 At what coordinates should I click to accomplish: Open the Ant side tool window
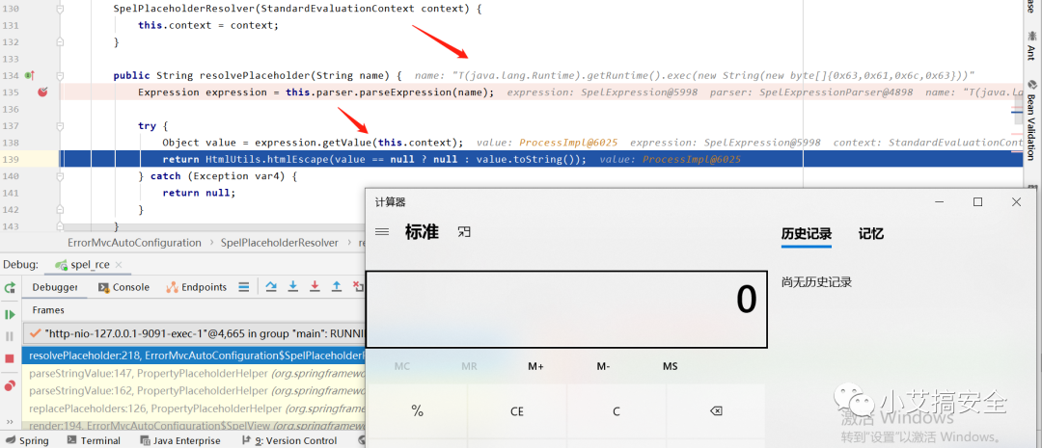1031,48
